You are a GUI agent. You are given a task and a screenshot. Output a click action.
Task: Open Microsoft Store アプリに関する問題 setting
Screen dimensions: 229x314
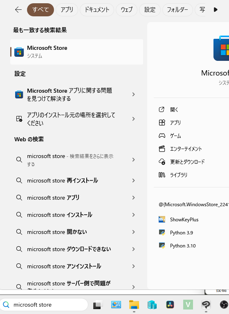76,94
